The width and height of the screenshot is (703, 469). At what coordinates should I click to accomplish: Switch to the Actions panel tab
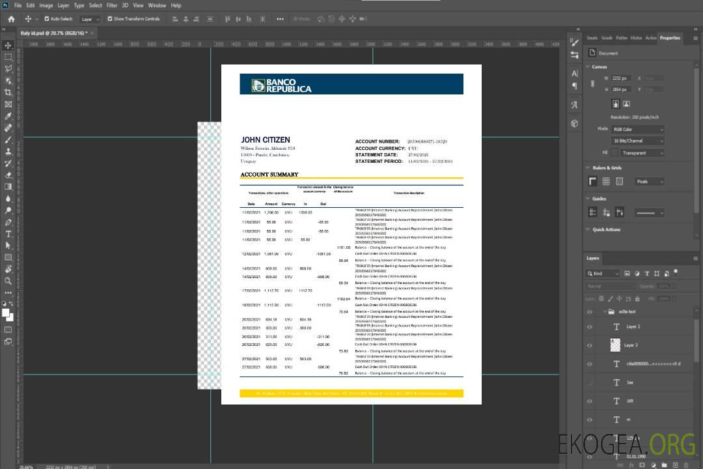pyautogui.click(x=650, y=38)
